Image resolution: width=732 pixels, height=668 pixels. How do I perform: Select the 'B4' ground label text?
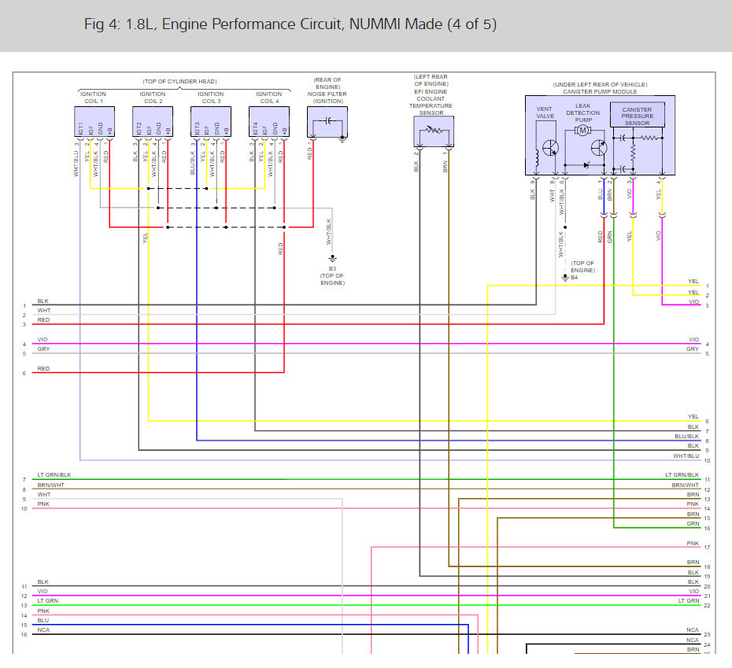[575, 277]
